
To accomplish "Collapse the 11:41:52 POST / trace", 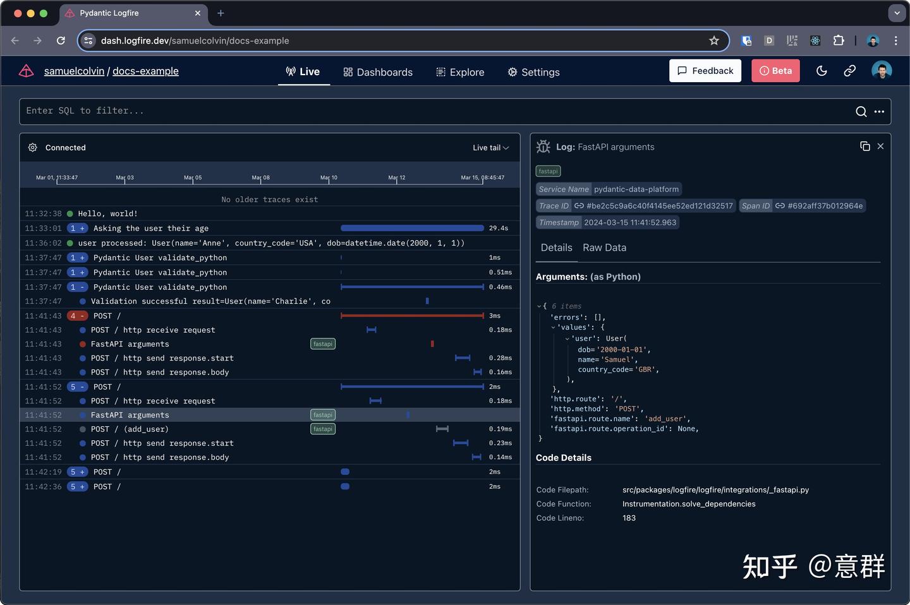I will pyautogui.click(x=78, y=387).
